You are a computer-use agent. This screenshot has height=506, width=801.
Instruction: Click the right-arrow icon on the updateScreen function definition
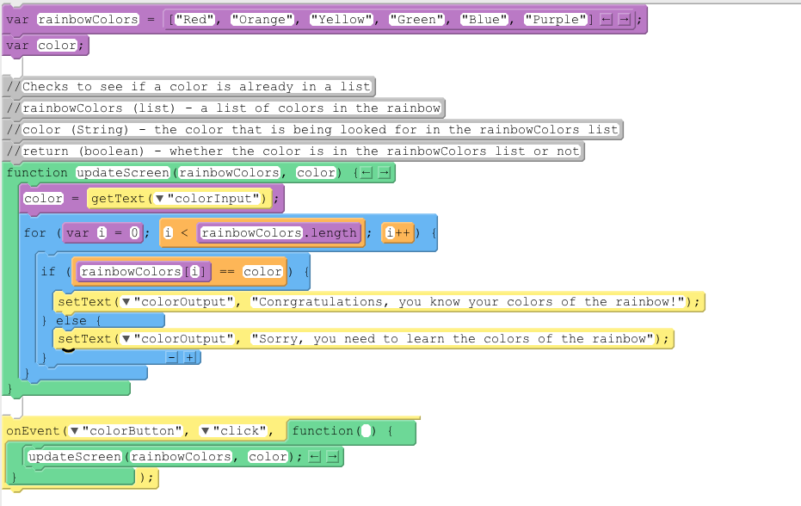pyautogui.click(x=385, y=172)
